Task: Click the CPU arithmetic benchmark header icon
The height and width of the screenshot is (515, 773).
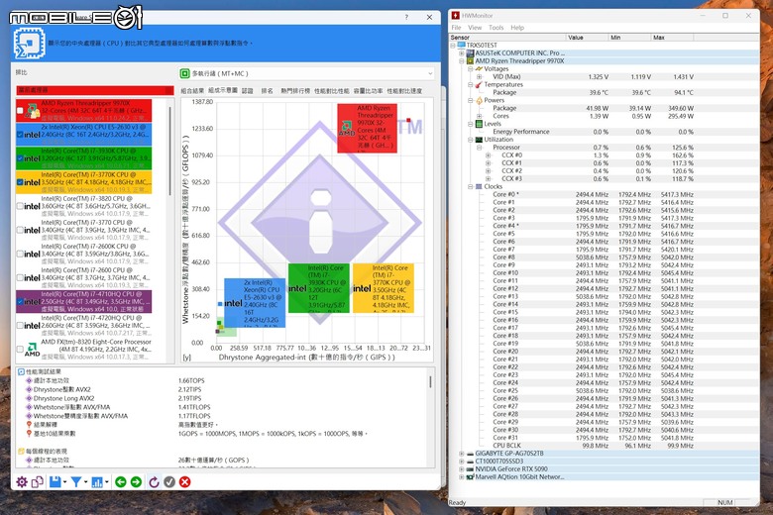Action: pyautogui.click(x=29, y=44)
